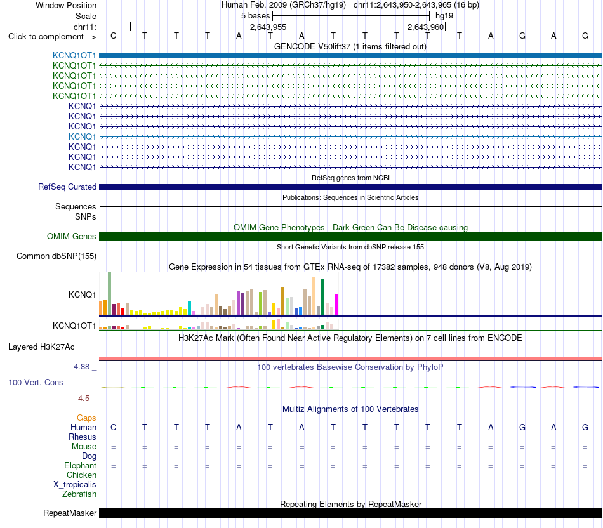The image size is (603, 528).
Task: Click the magenta bar ending the KCNQ1 expression chart
Action: [336, 305]
